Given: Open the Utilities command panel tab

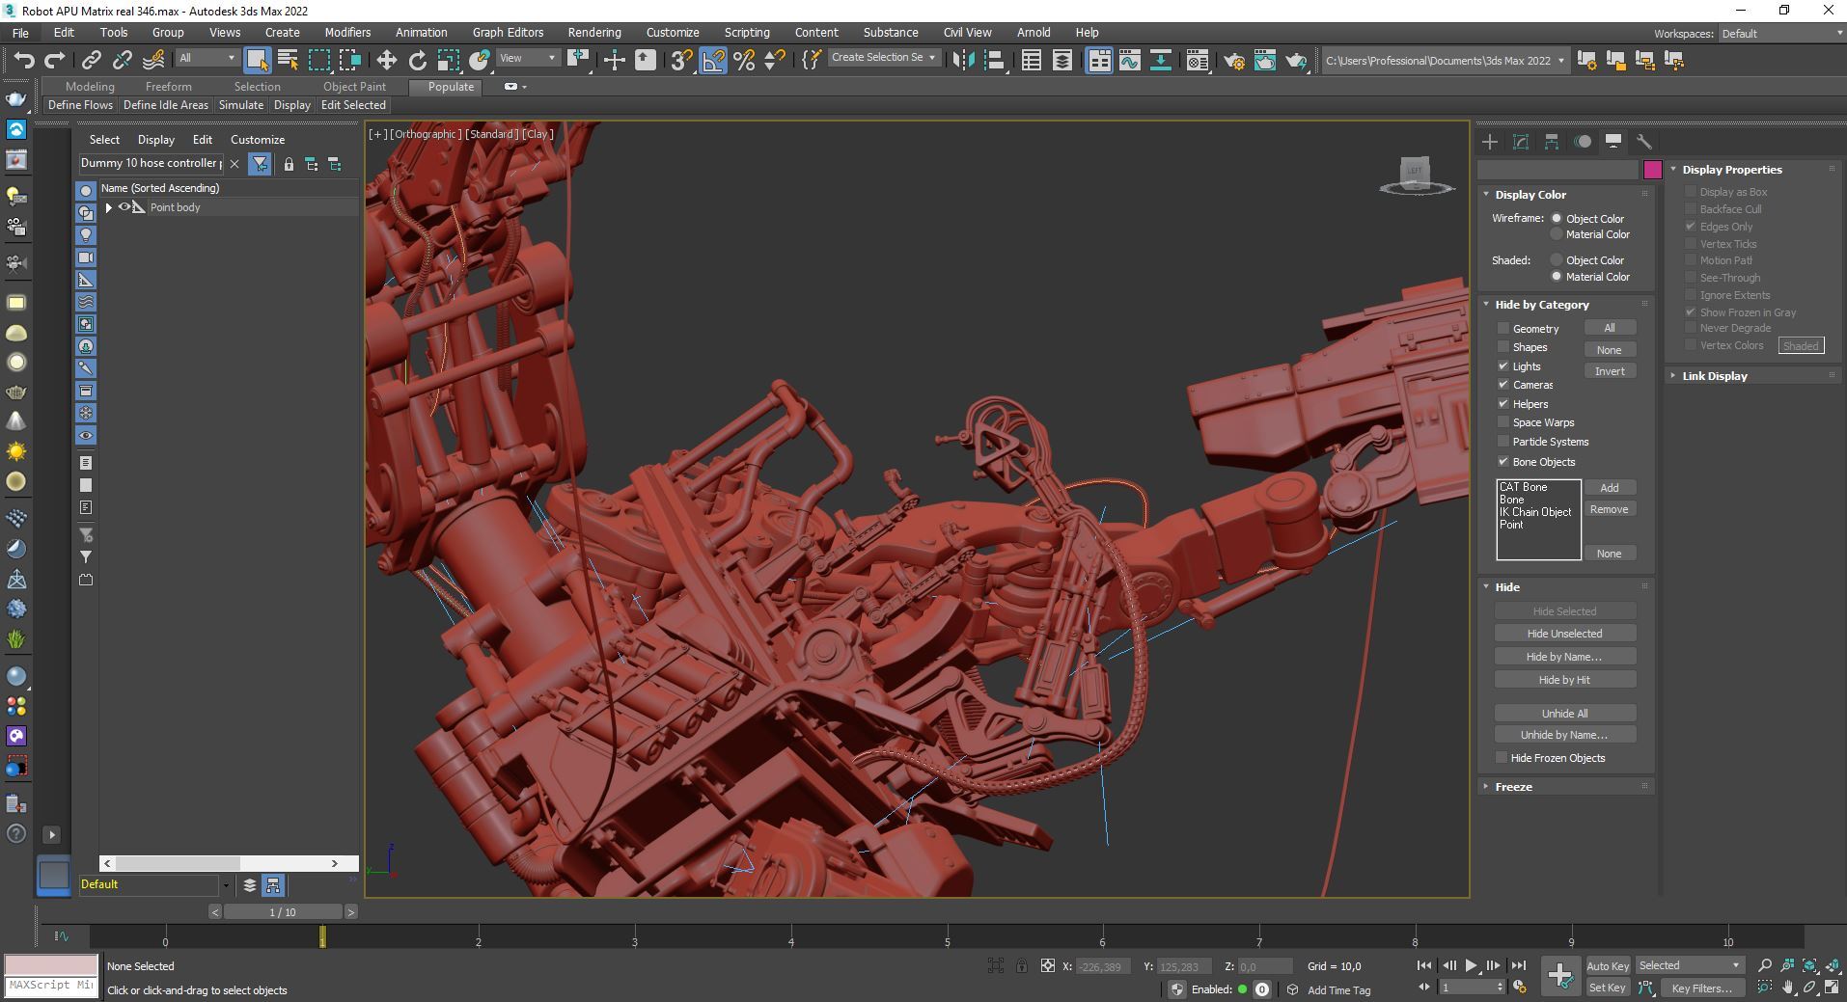Looking at the screenshot, I should click(x=1643, y=142).
